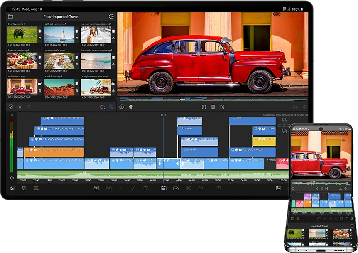Select the yellow clip on the timeline
The image size is (358, 253).
(264, 142)
